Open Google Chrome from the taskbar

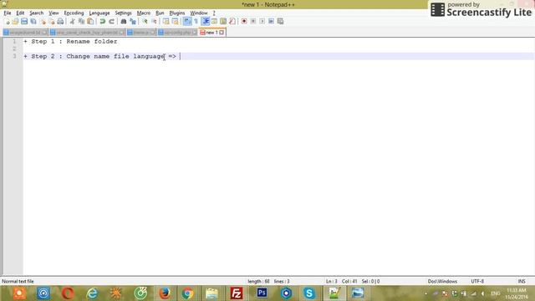click(187, 293)
